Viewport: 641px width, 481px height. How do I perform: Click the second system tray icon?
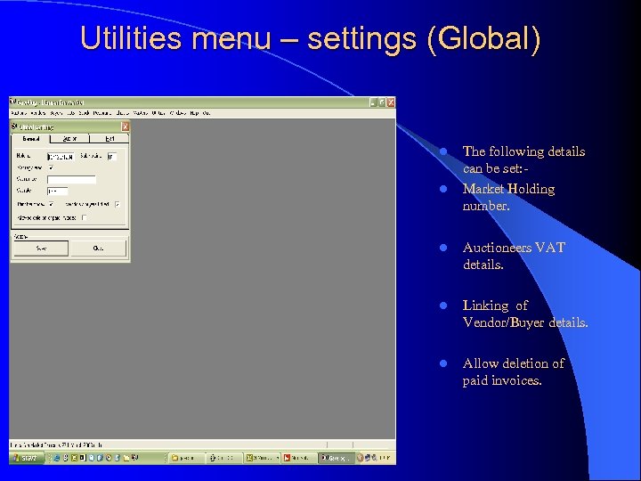(367, 458)
